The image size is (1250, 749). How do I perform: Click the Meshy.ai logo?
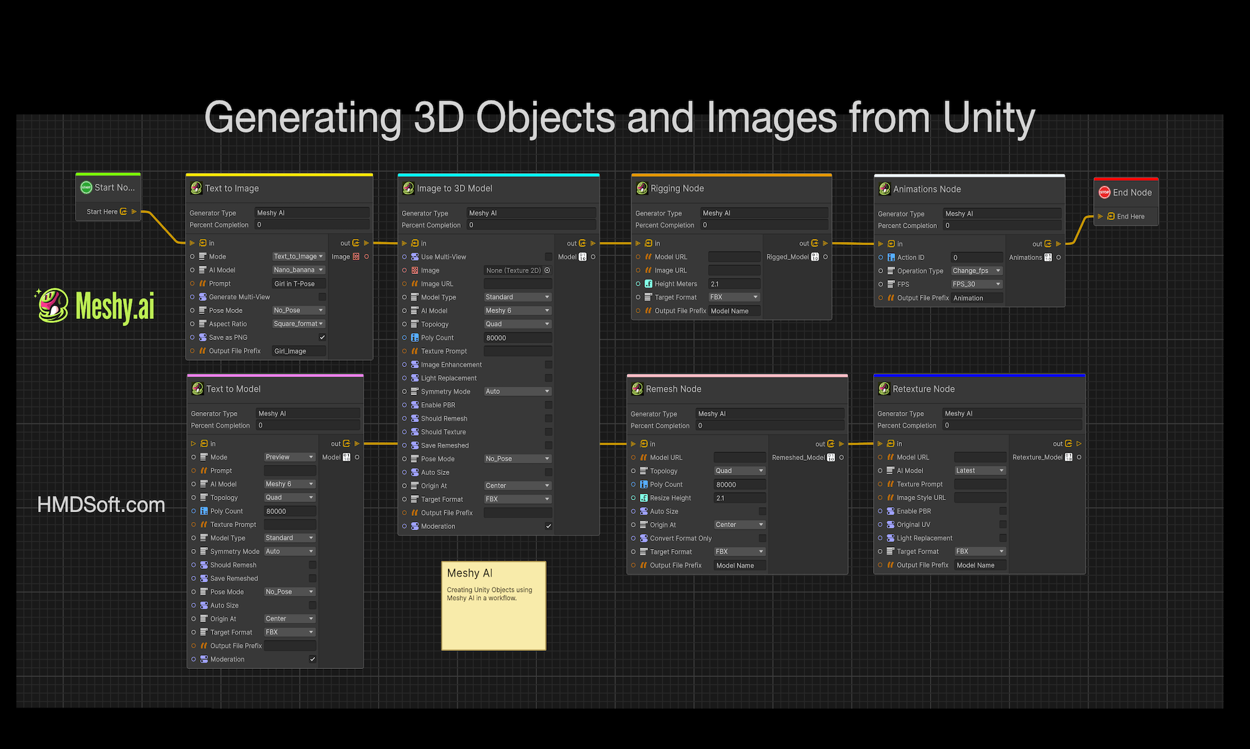(96, 306)
